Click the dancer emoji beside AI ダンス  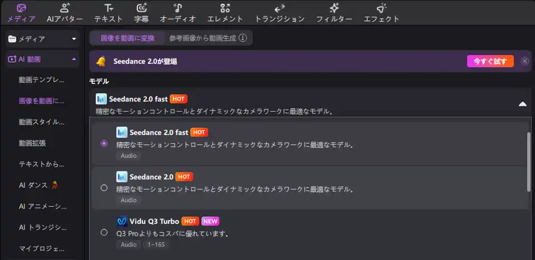coord(54,185)
